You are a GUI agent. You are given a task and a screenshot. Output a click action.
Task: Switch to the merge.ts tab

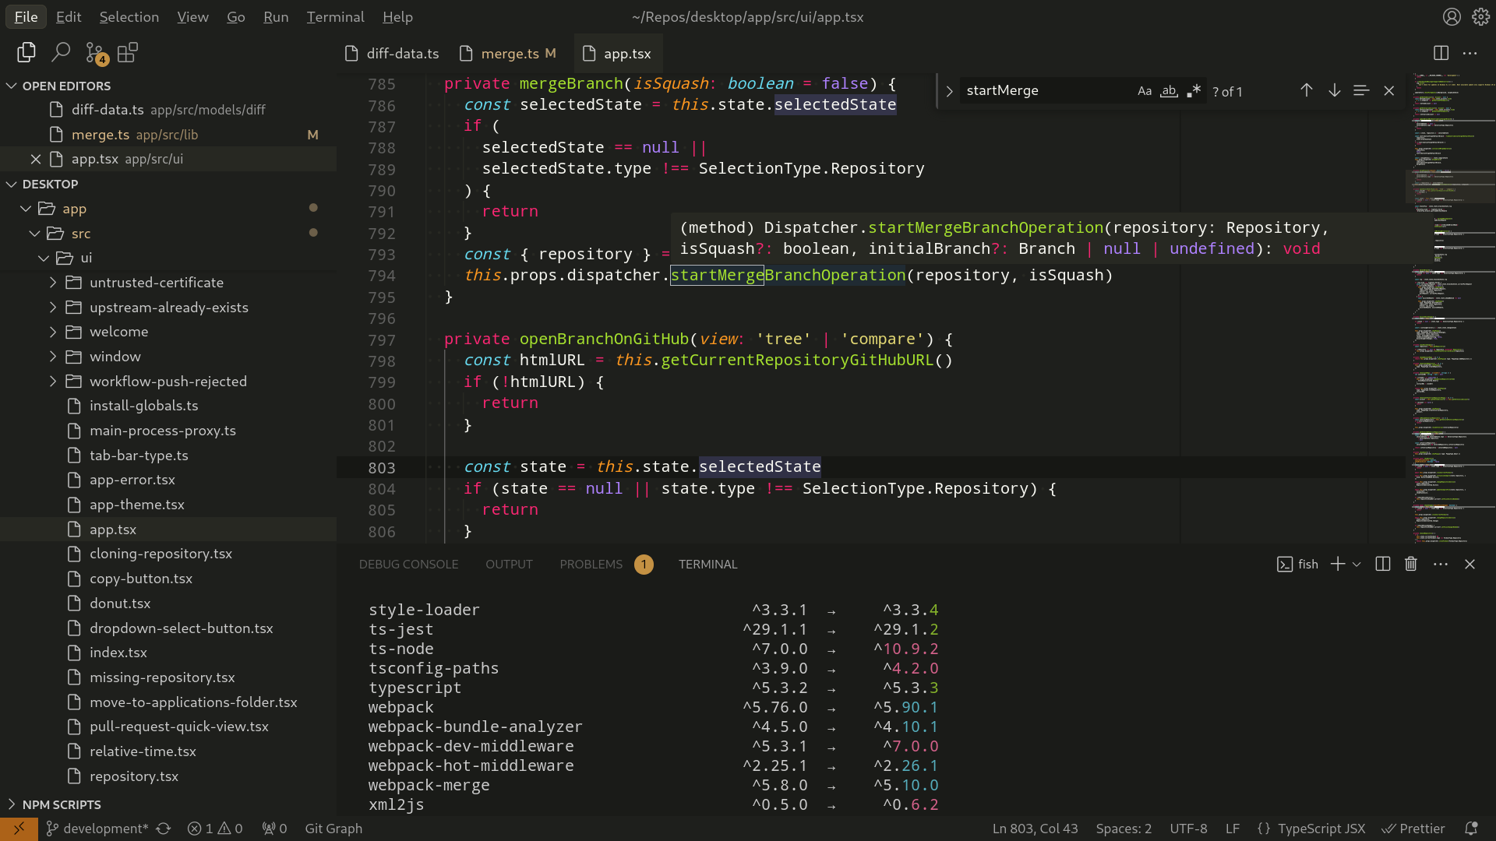point(510,53)
